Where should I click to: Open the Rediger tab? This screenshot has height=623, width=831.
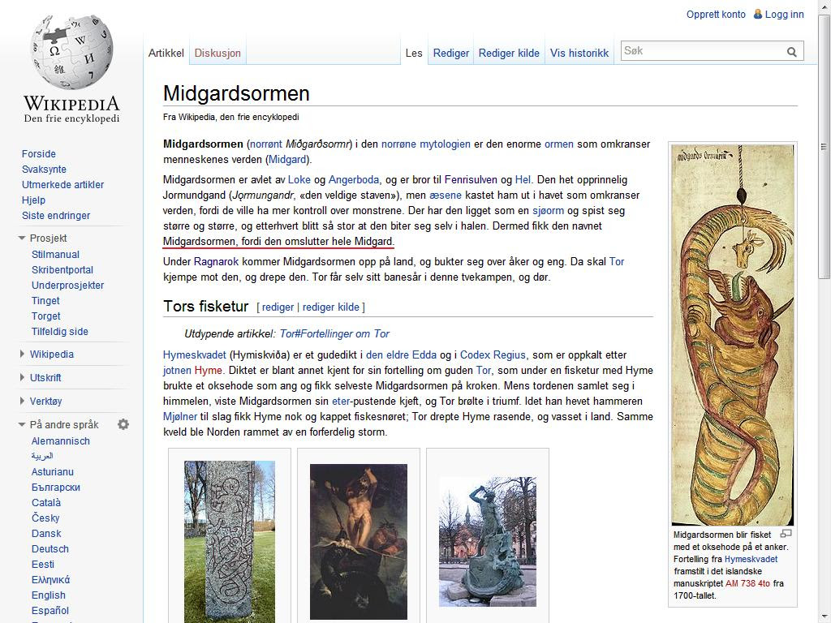tap(451, 53)
